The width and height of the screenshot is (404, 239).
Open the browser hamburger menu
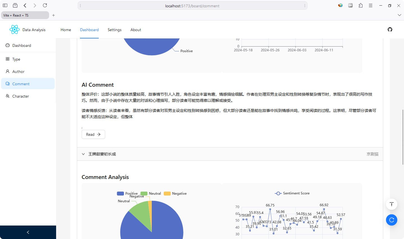tap(371, 5)
